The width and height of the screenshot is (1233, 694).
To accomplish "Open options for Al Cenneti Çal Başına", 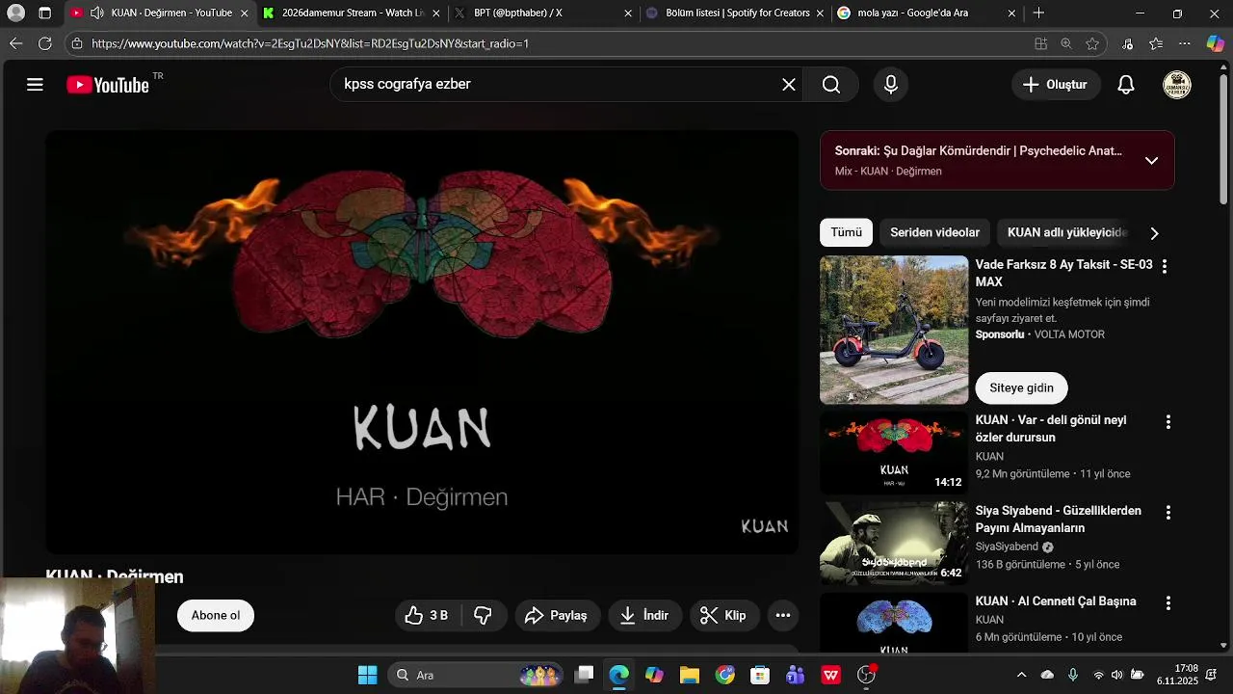I will 1168,603.
